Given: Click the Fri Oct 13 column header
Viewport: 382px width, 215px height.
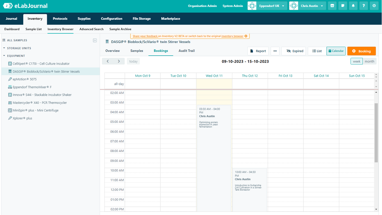Looking at the screenshot, I should tap(286, 76).
